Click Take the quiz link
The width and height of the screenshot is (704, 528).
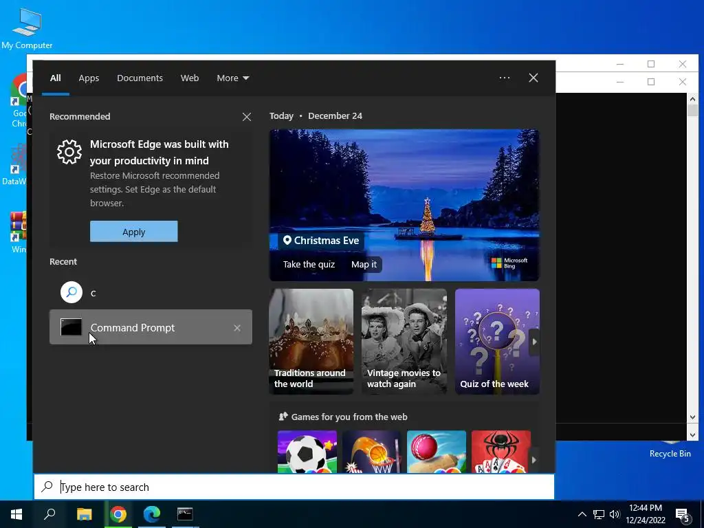tap(309, 265)
